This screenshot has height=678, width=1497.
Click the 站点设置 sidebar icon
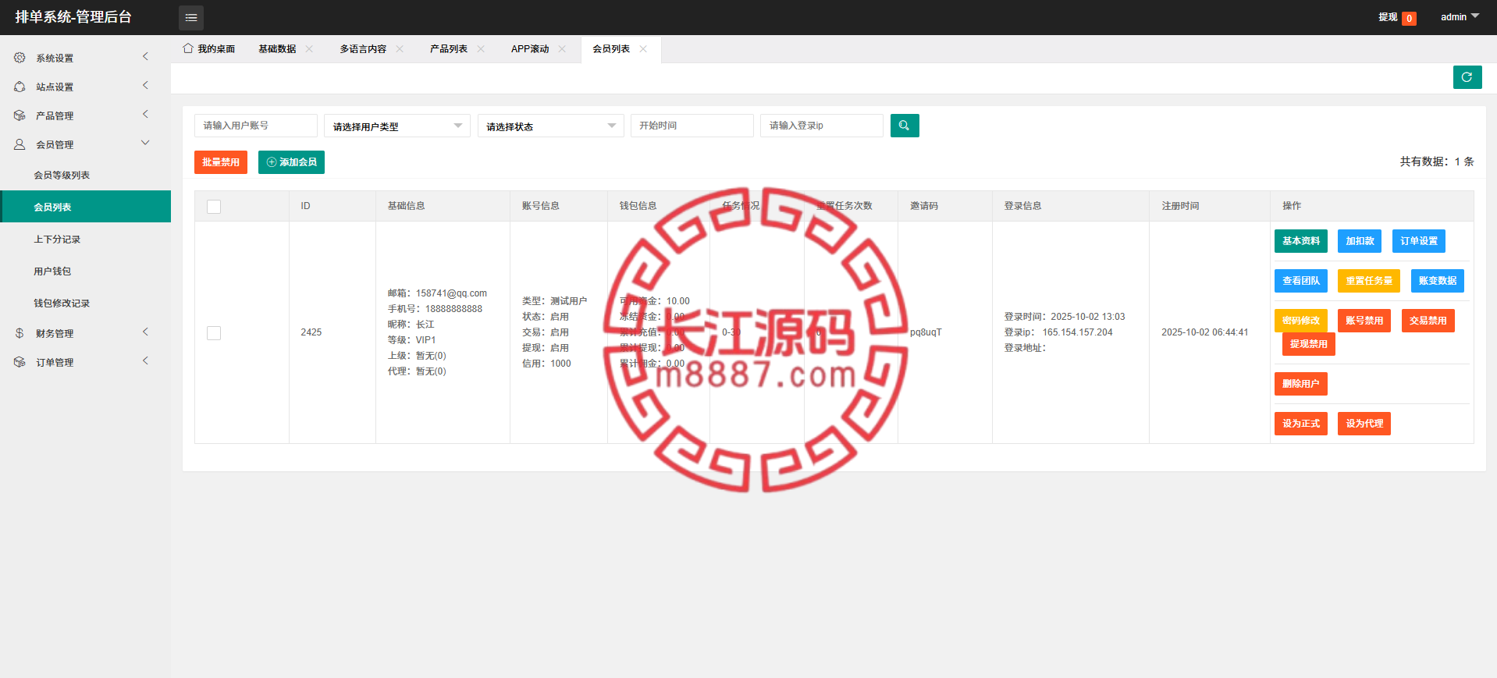[x=20, y=87]
